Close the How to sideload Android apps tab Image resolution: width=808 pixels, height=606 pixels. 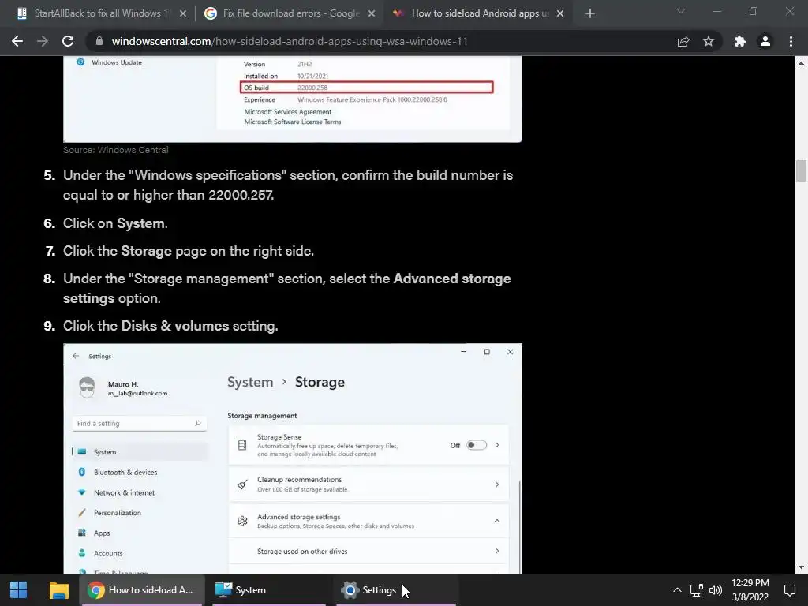coord(561,13)
